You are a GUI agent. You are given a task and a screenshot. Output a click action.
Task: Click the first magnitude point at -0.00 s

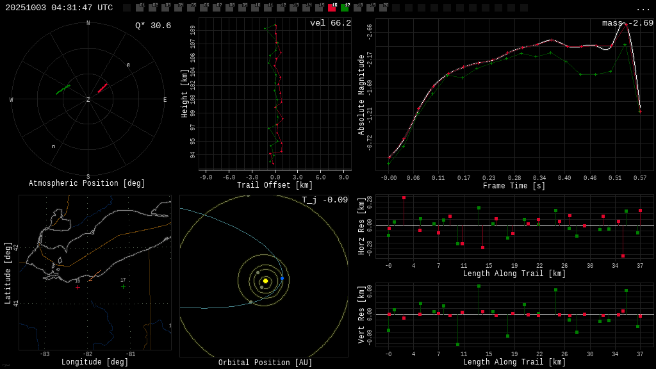point(389,158)
